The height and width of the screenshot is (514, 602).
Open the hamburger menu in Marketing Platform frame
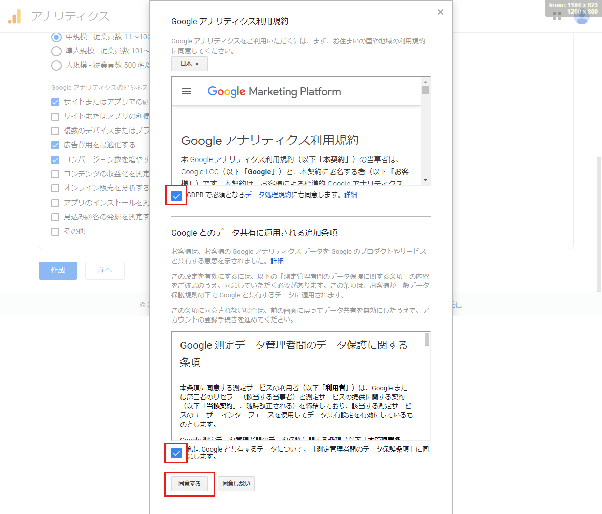187,91
